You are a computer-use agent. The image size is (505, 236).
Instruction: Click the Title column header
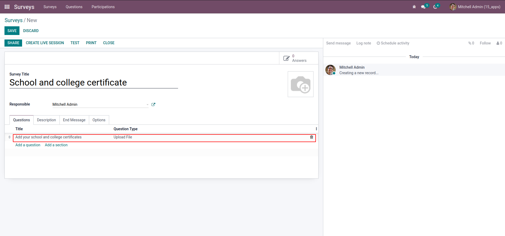tap(19, 129)
